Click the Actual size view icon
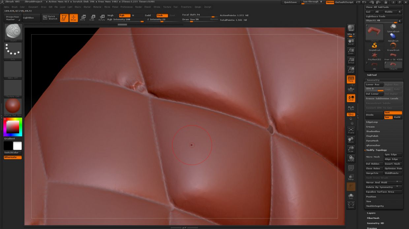The width and height of the screenshot is (409, 229). [351, 60]
